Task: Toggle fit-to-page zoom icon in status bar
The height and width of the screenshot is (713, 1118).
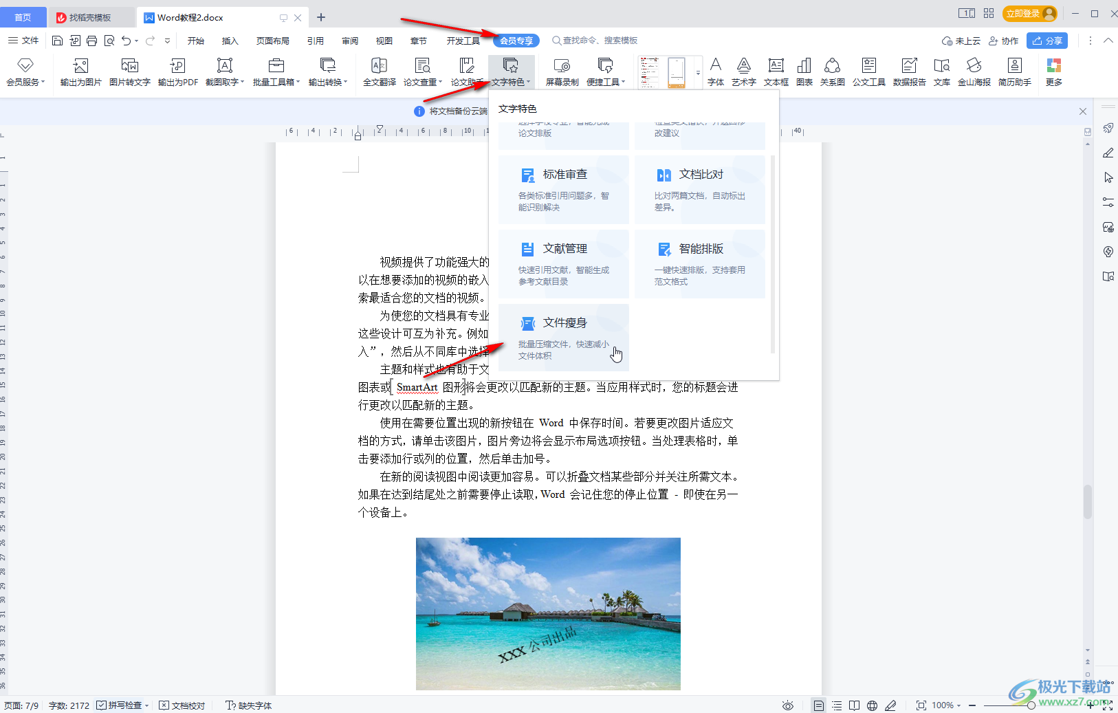Action: pyautogui.click(x=921, y=705)
